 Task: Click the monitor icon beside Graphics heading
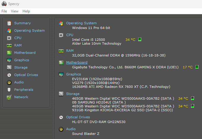(61, 75)
